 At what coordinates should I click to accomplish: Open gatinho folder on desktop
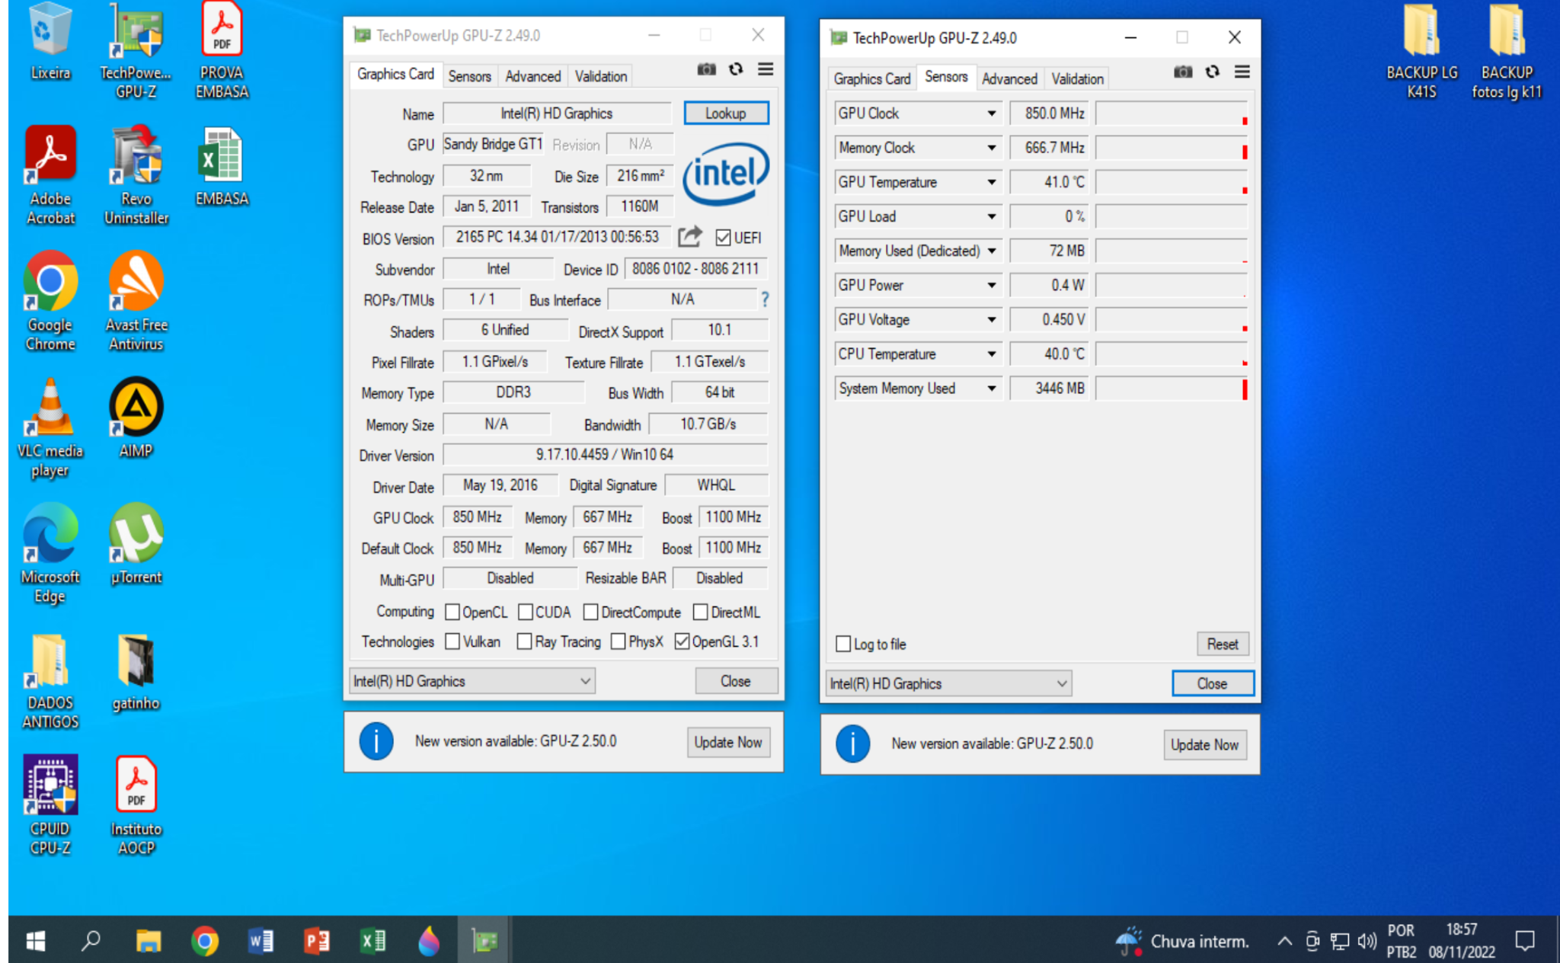pyautogui.click(x=136, y=672)
